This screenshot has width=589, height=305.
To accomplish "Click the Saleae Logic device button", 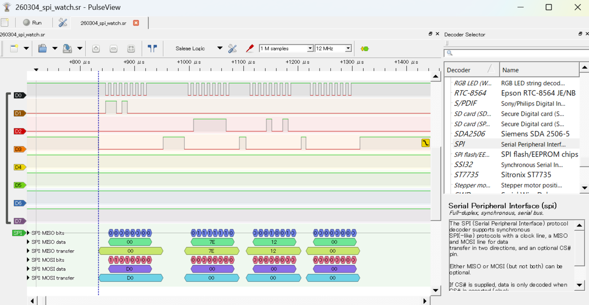I will click(190, 49).
